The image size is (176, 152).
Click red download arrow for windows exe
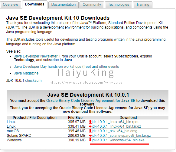(90, 140)
